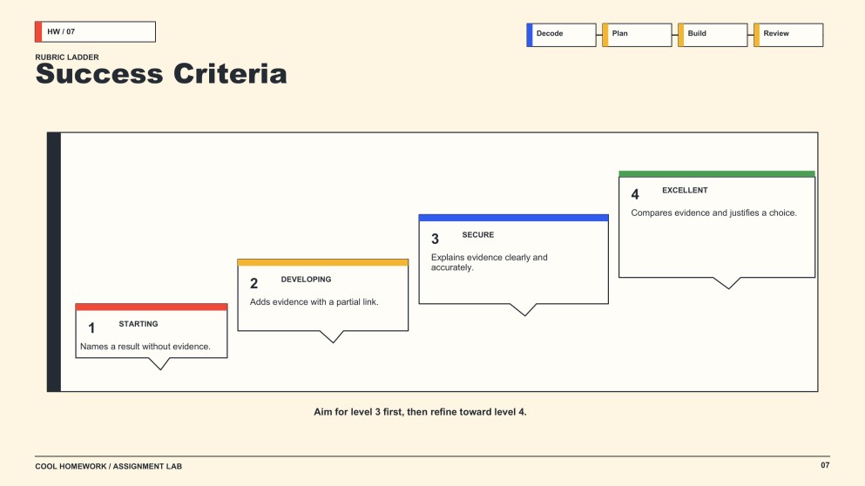The height and width of the screenshot is (486, 865).
Task: Click the blue bar atop Secure card
Action: coord(514,218)
